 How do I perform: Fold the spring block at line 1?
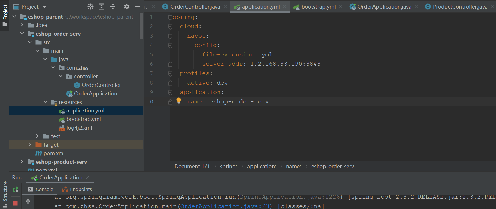pyautogui.click(x=170, y=17)
